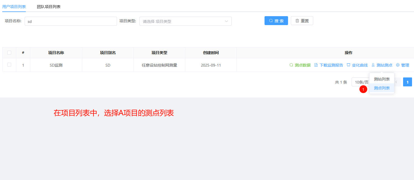
Task: Focus the 项目名称 input containing sd
Action: click(71, 21)
